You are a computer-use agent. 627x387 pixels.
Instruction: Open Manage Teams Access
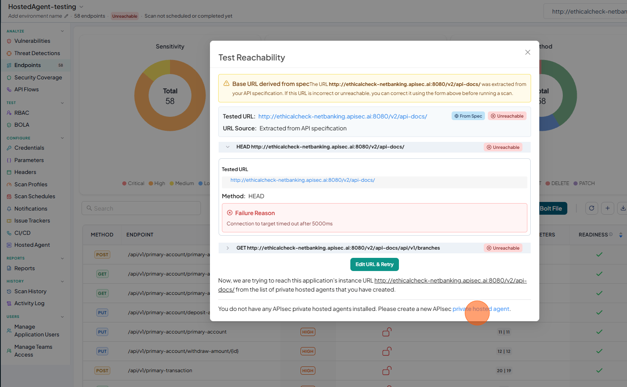click(33, 351)
